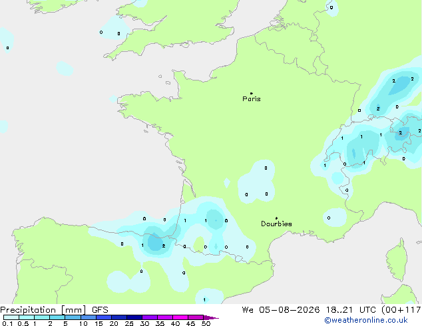Pick the 45–50 mm legend color swatch
Viewport: 422px width, 326px height.
(196, 317)
